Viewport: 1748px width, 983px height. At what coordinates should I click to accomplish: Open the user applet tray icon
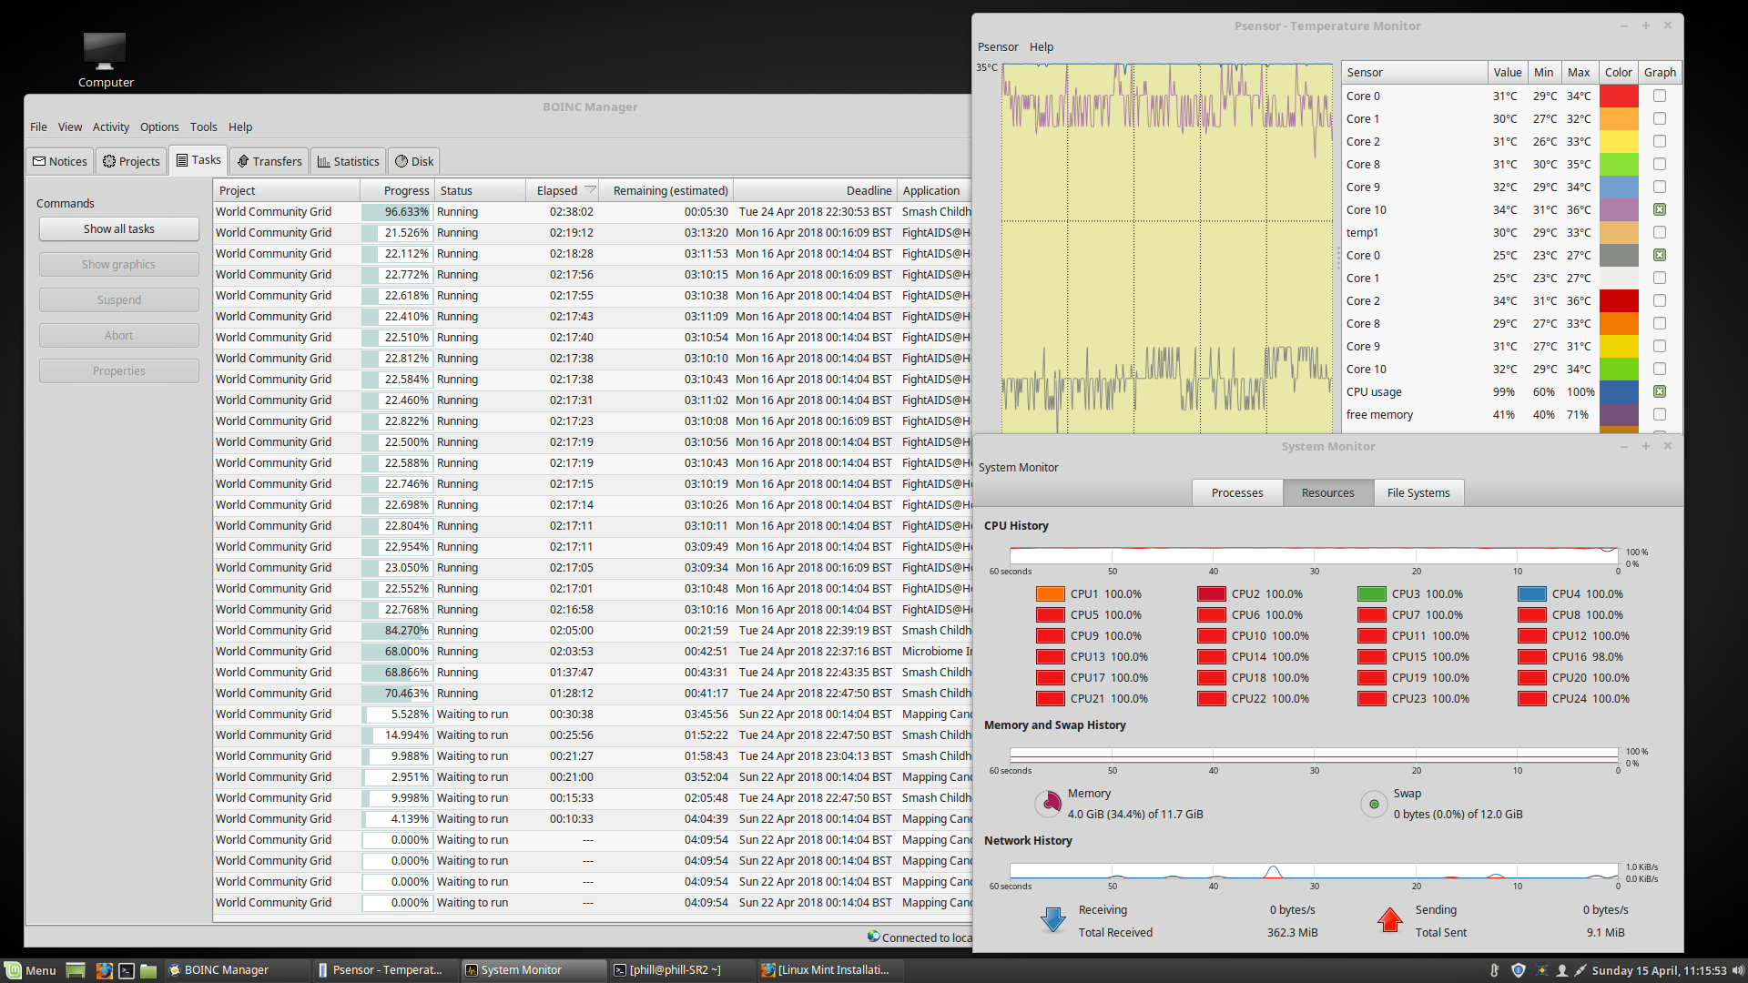pyautogui.click(x=1562, y=970)
